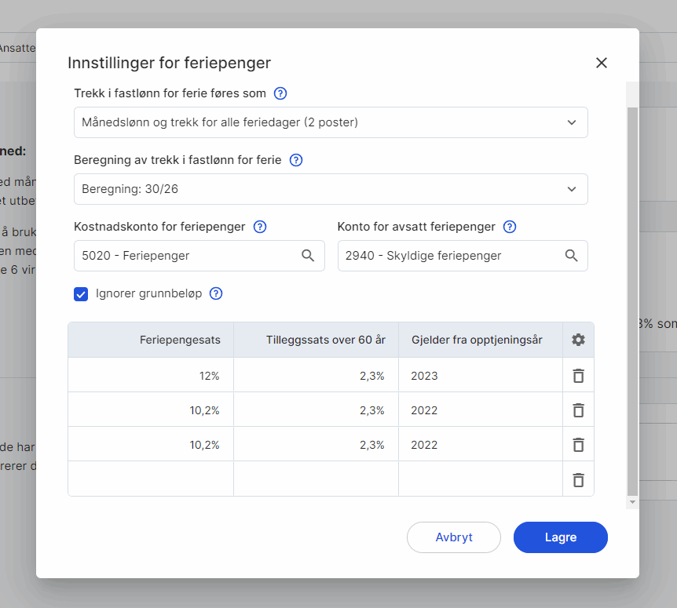677x608 pixels.
Task: Open help for 'Kostnadskonto for feriepenger'
Action: point(260,227)
